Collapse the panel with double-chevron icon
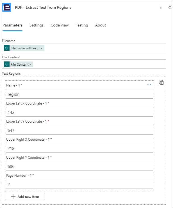The width and height of the screenshot is (173, 208). pos(170,7)
